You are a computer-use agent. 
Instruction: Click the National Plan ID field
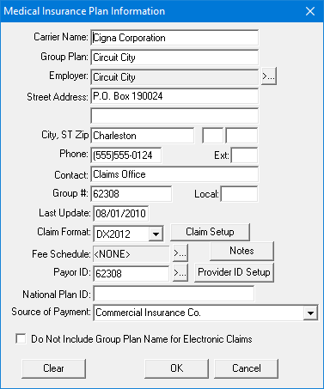[x=174, y=294]
